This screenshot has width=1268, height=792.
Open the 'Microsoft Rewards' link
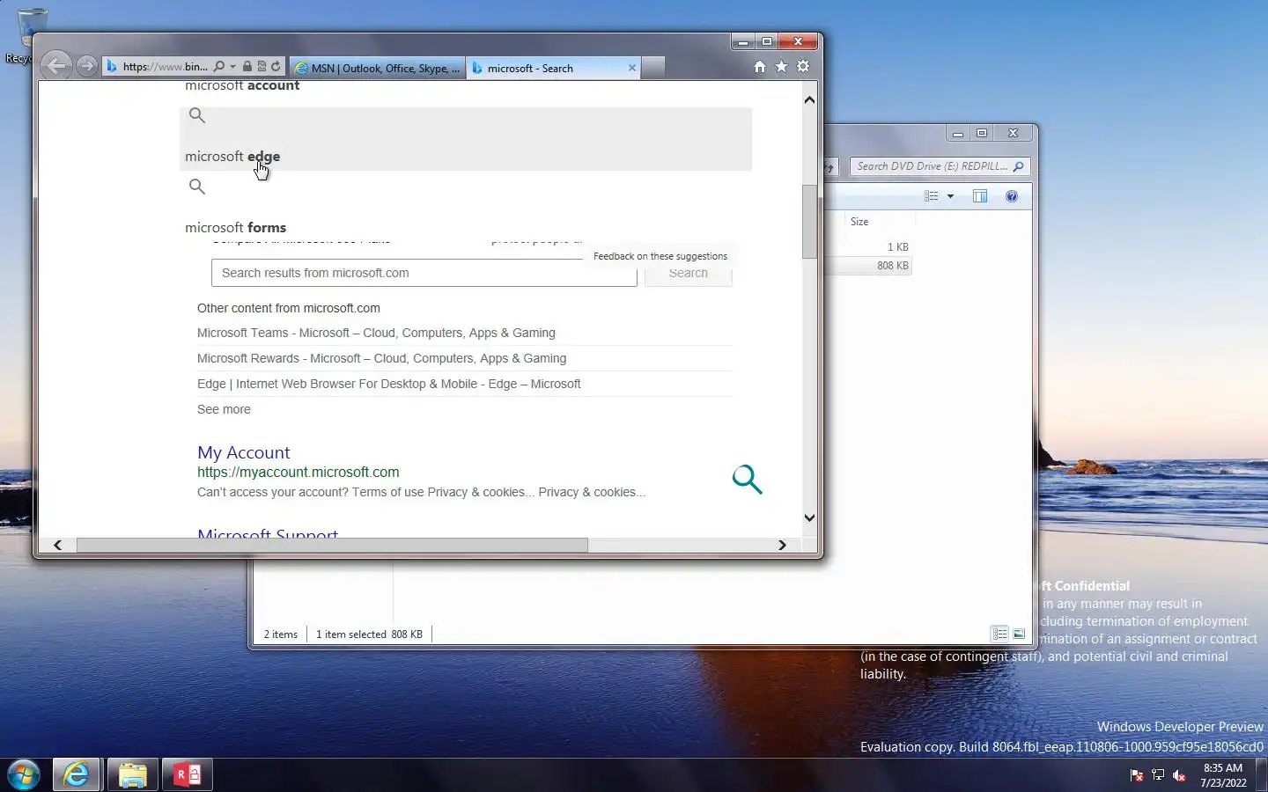point(381,358)
